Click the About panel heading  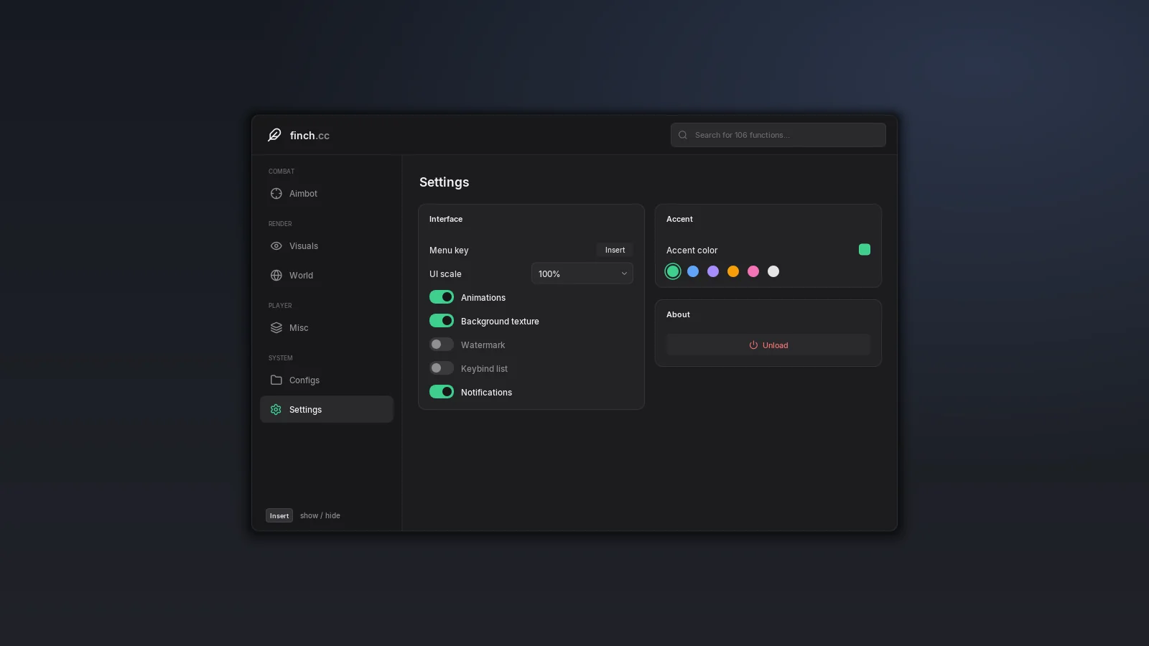(678, 314)
